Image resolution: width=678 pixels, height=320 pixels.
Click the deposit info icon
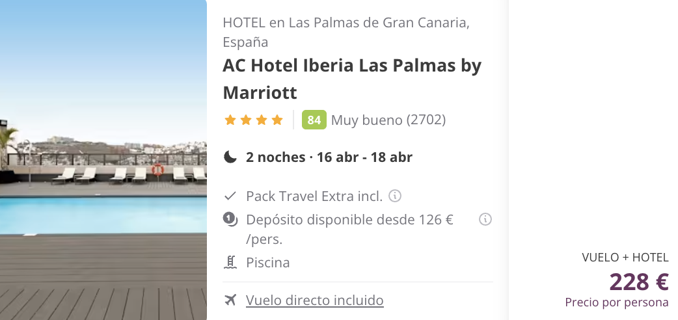485,219
